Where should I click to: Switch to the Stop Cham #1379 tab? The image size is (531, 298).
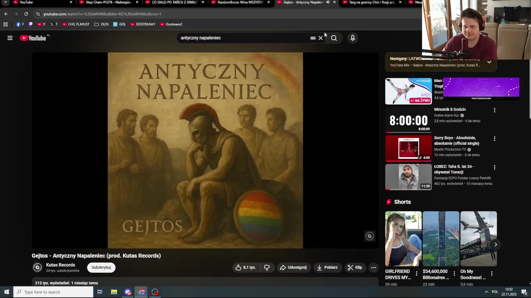point(109,2)
